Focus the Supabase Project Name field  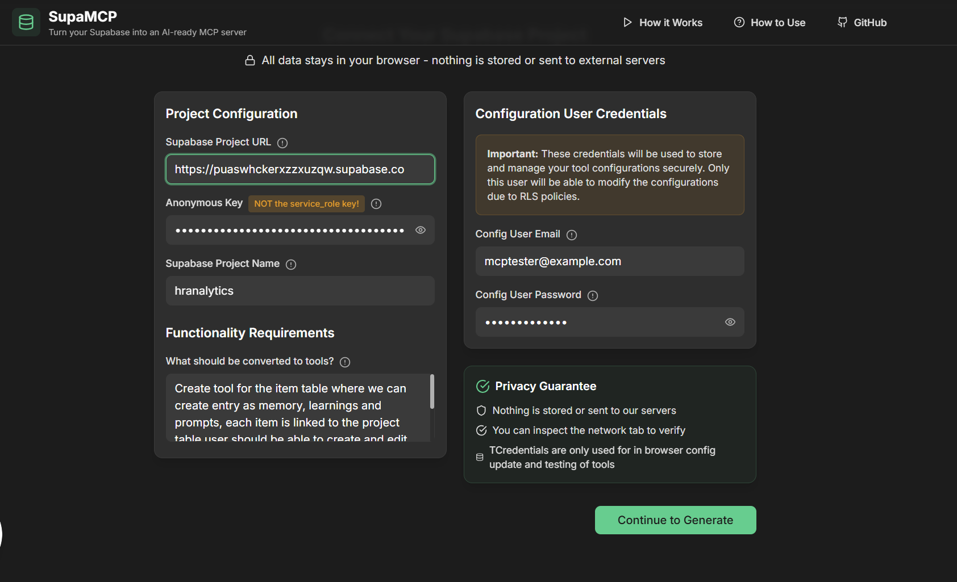(300, 291)
